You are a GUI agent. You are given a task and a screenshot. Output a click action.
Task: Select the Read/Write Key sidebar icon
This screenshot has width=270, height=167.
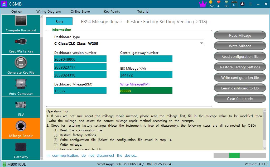tap(21, 44)
